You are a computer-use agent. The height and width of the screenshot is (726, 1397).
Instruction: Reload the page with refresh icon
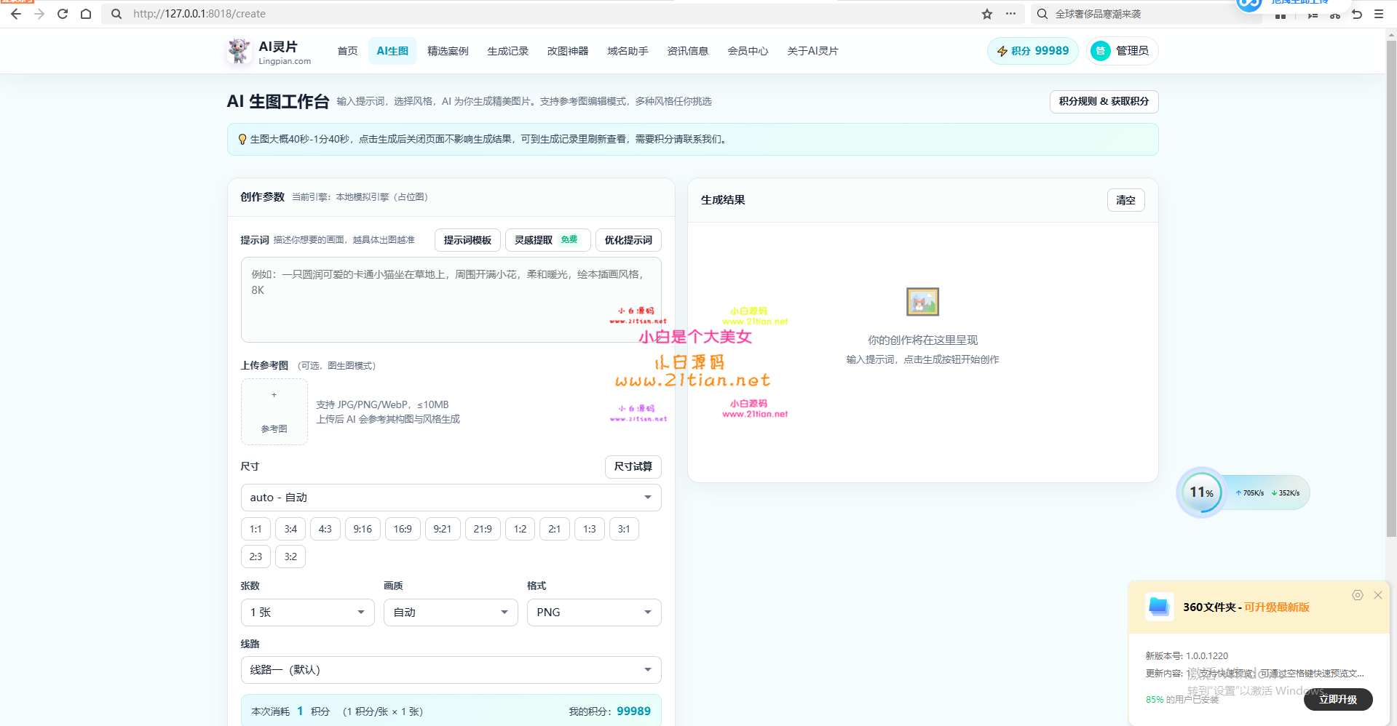click(x=63, y=14)
